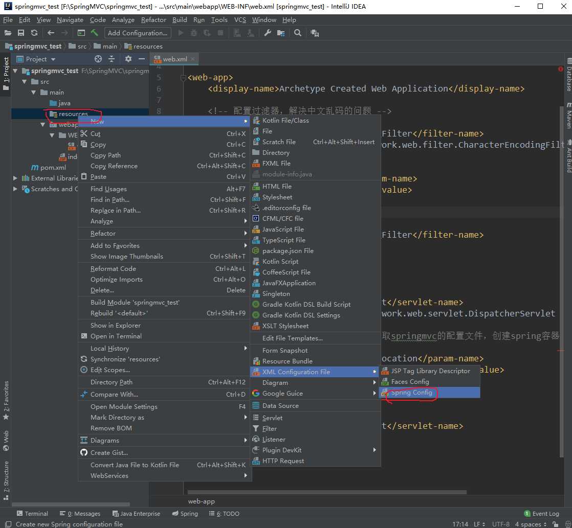Expand External Libraries node
Screen dimensions: 572x528
click(15, 178)
